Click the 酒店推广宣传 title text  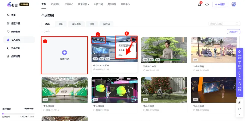(150, 66)
